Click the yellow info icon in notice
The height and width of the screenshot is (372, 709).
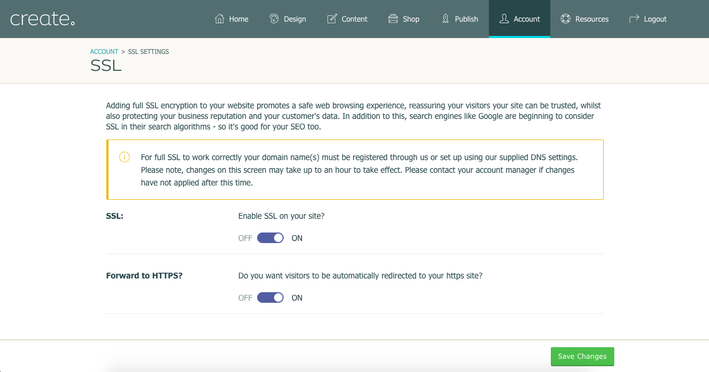pos(124,157)
